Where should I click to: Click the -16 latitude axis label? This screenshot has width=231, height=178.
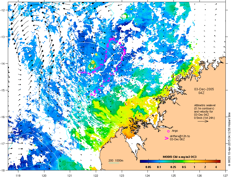(3, 117)
